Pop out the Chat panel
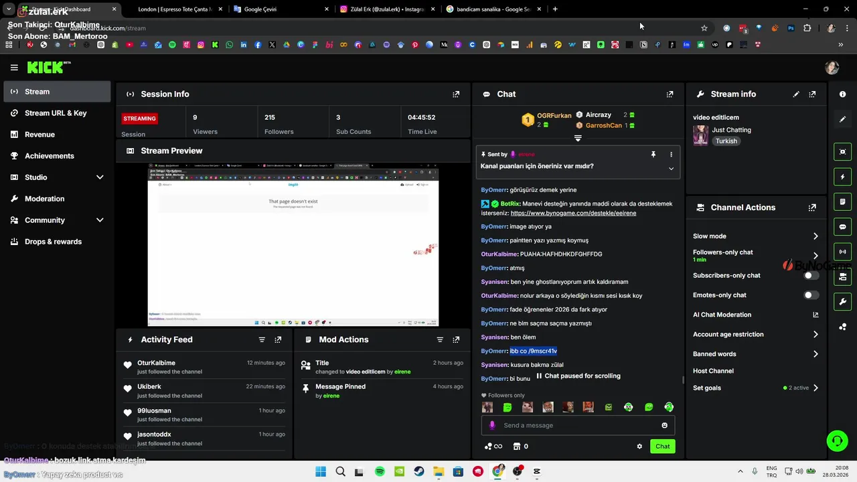The image size is (857, 482). (x=670, y=94)
